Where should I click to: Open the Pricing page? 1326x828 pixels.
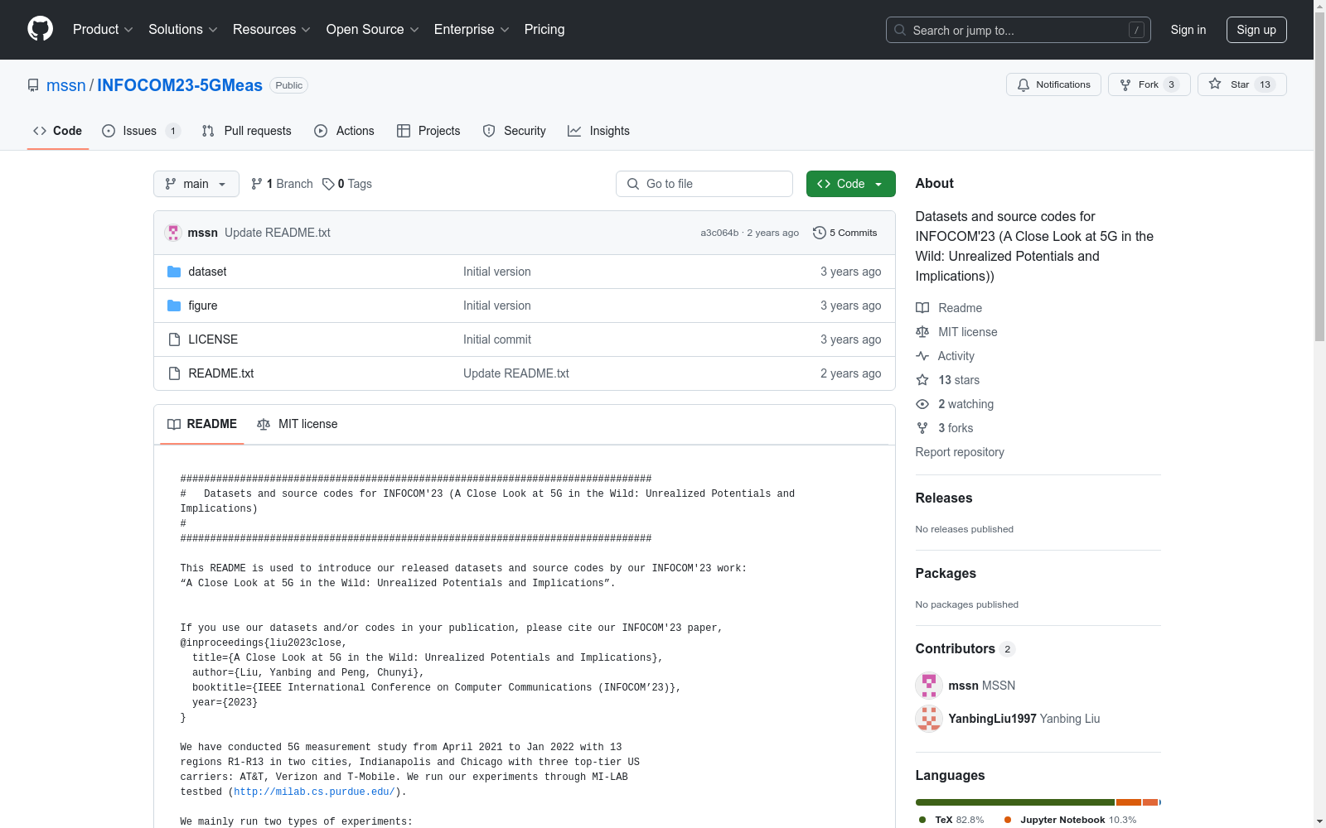point(544,29)
